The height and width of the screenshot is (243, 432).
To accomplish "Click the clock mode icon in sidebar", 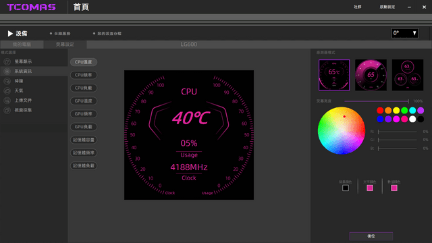I will tap(7, 81).
